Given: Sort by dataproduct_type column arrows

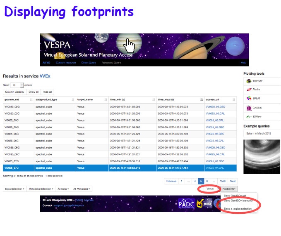Looking at the screenshot, I should (73, 100).
